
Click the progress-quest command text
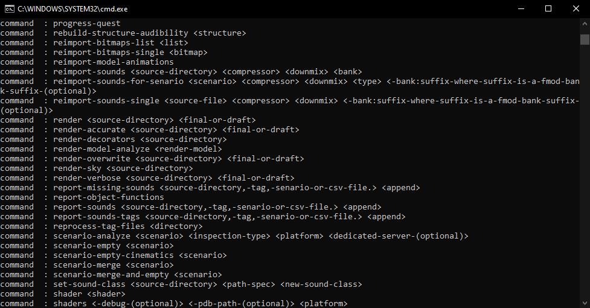(x=86, y=24)
